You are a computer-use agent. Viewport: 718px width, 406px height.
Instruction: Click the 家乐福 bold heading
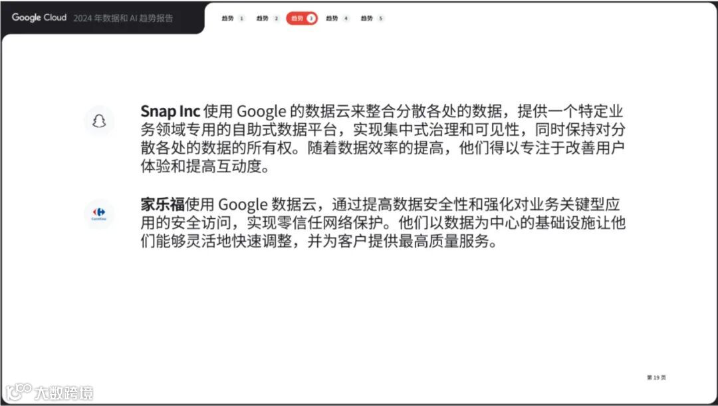click(x=163, y=204)
